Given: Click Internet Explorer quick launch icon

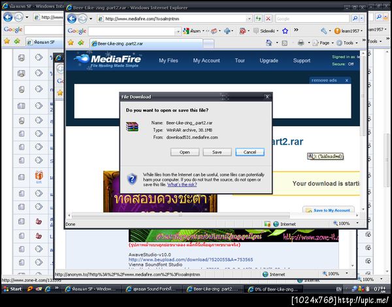Looking at the screenshot, I should [x=48, y=289].
